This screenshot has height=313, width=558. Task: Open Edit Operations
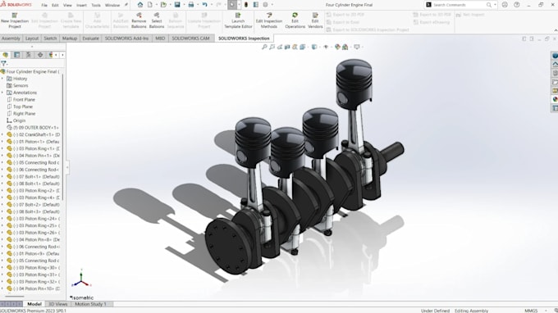295,21
